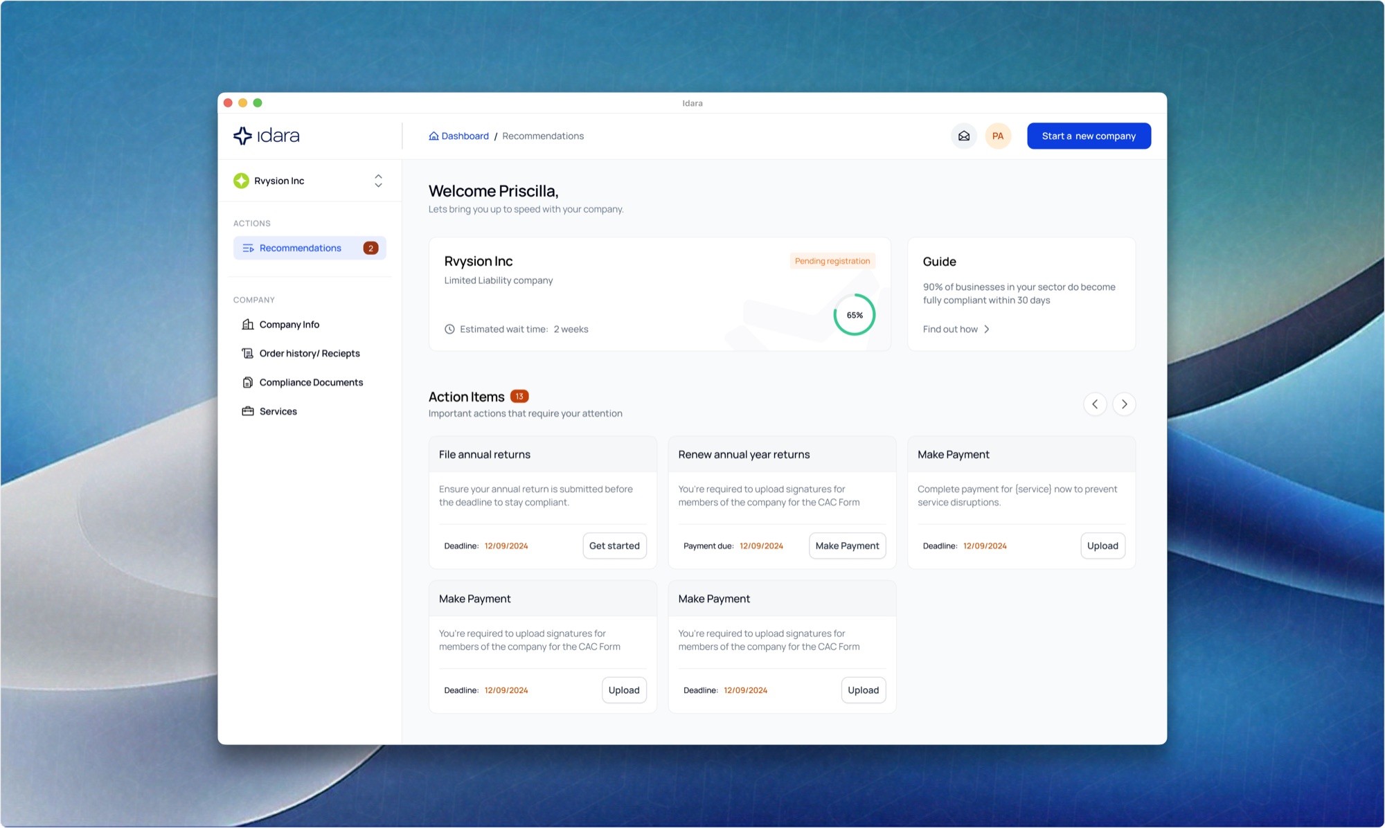Click the Welcome Priscilla heading
This screenshot has height=828, width=1385.
[x=494, y=191]
